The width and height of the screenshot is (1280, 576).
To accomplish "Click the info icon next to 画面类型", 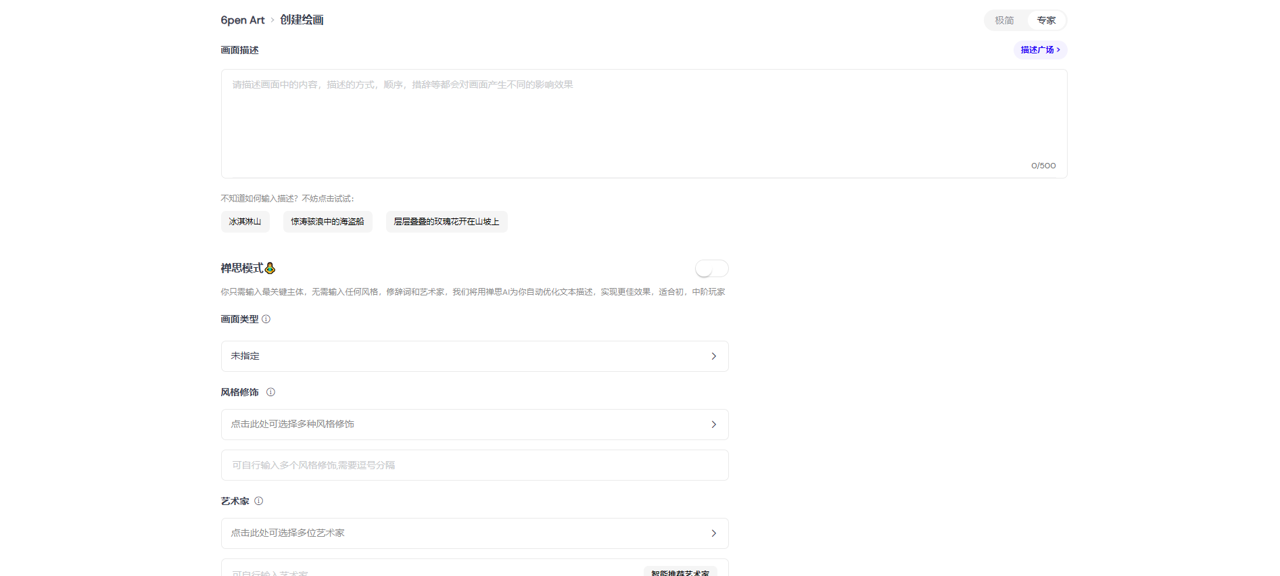I will click(266, 319).
